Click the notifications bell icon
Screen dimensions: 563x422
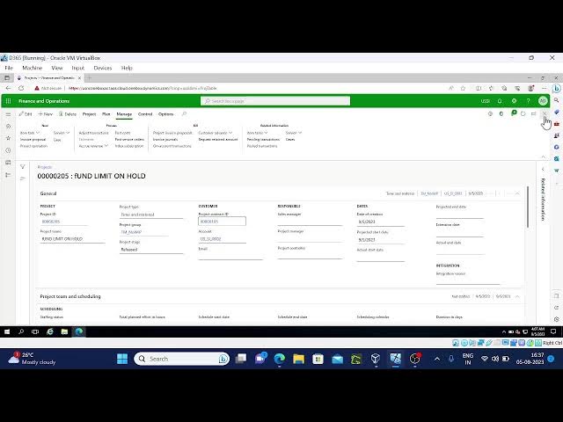501,101
